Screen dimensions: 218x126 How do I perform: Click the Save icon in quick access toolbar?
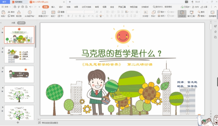tap(15, 7)
